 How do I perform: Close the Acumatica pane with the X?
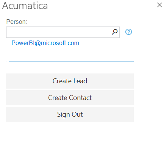point(160,5)
